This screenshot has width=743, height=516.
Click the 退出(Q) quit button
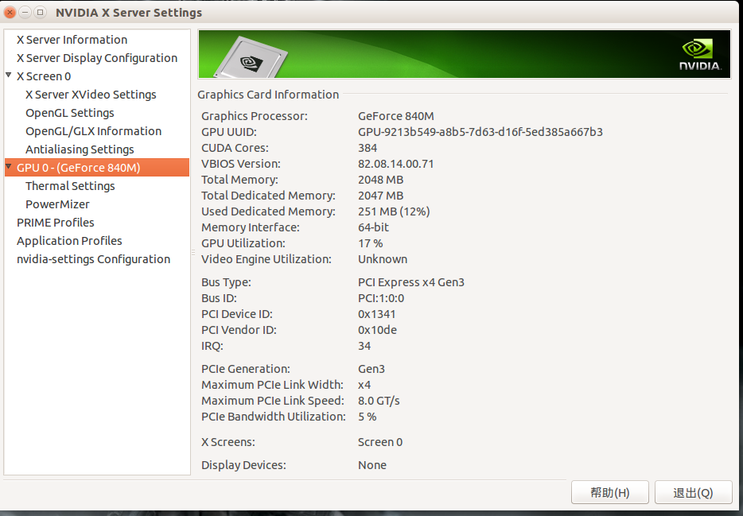(x=693, y=492)
